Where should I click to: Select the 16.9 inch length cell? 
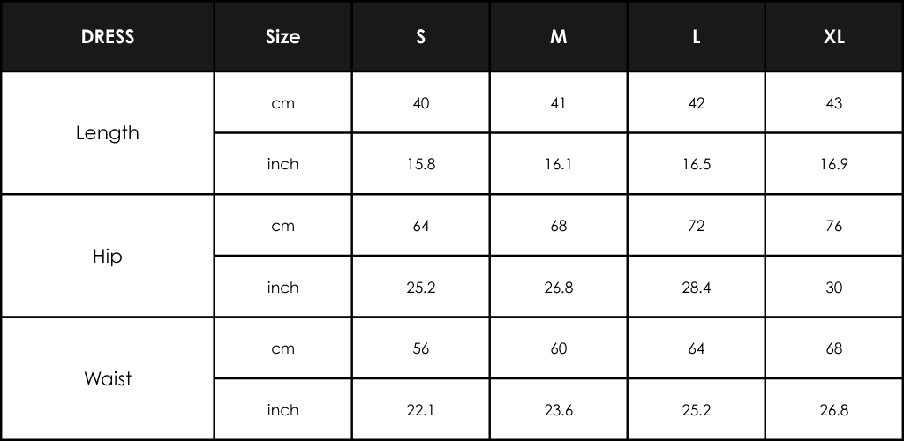click(x=834, y=164)
